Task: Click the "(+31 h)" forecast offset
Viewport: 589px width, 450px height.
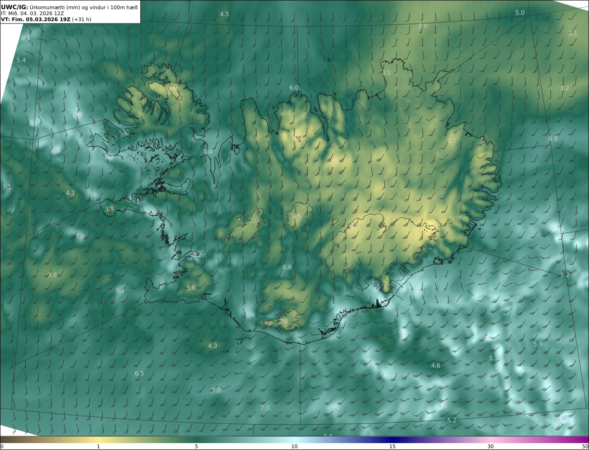Action: (82, 19)
